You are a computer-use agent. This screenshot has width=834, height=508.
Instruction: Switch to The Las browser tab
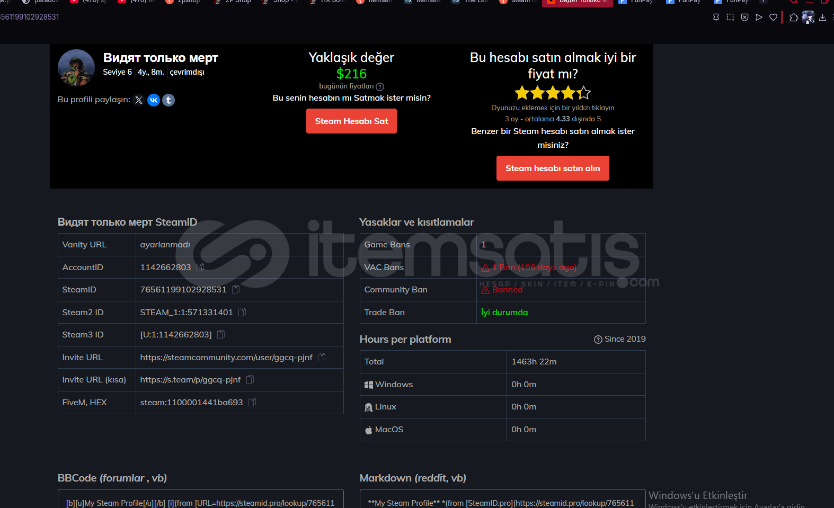[x=471, y=2]
